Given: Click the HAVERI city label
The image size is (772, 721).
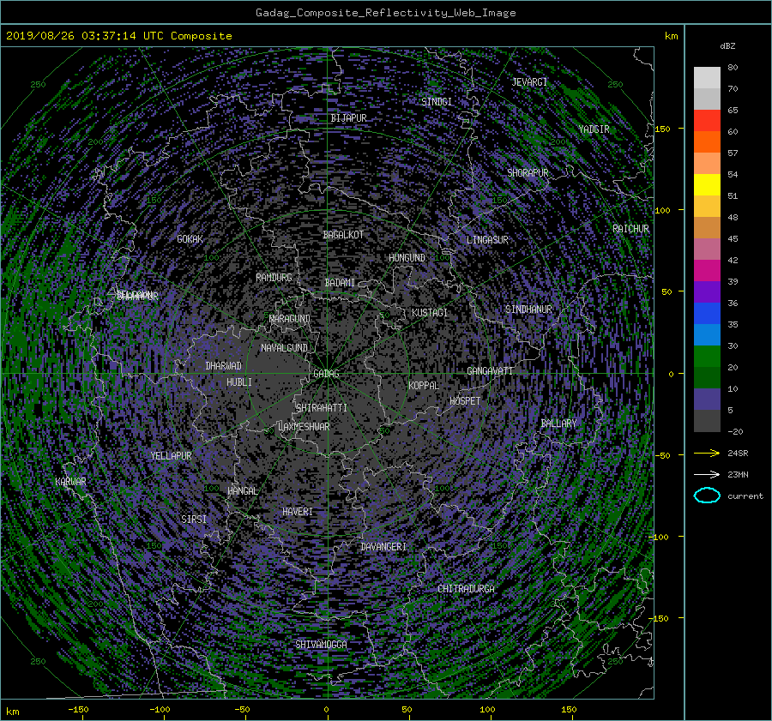Looking at the screenshot, I should (x=298, y=512).
